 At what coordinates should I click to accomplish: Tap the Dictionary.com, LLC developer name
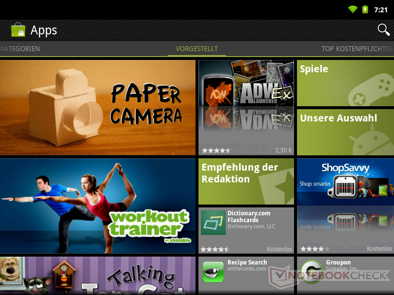coord(251,226)
